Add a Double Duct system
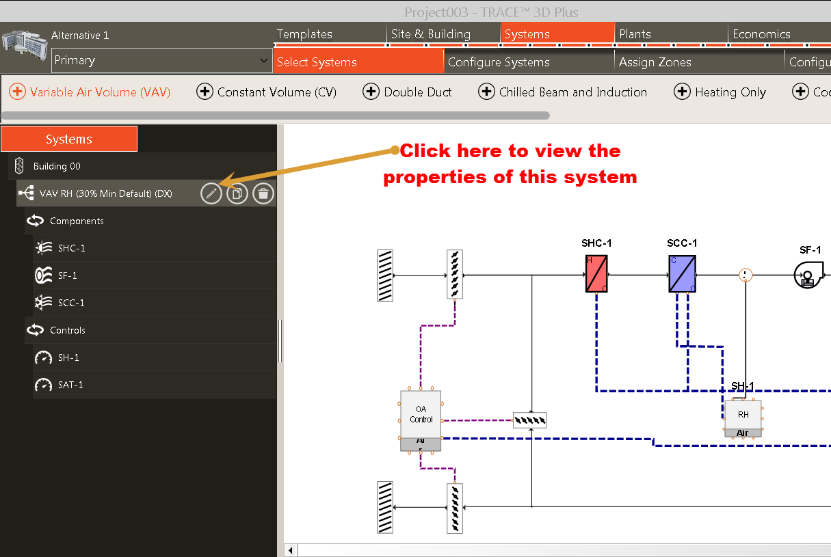 click(408, 92)
